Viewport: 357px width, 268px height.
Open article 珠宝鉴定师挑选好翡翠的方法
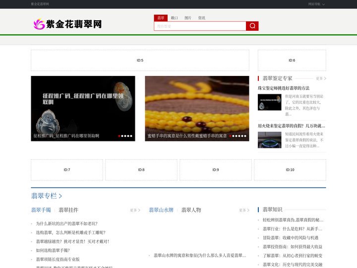[284, 88]
